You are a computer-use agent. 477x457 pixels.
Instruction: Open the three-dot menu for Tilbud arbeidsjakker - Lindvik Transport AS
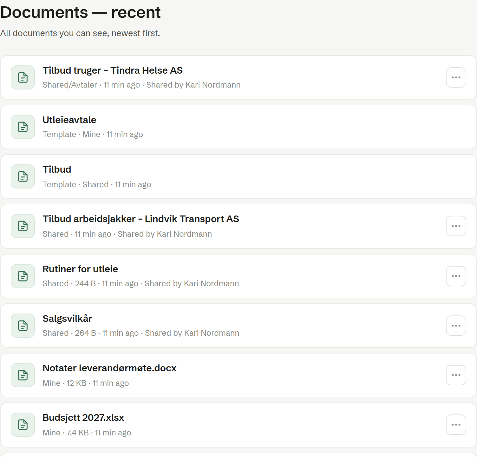click(456, 226)
